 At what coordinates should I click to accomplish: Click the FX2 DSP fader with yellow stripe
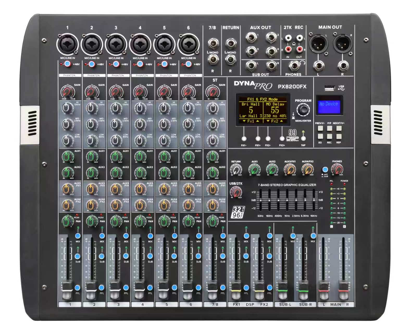259,290
